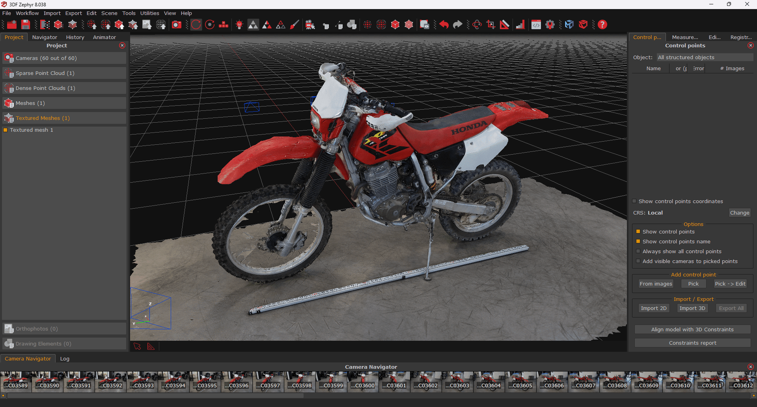Expand the Sparse Point Cloud (1) section
This screenshot has width=757, height=407.
pyautogui.click(x=64, y=73)
